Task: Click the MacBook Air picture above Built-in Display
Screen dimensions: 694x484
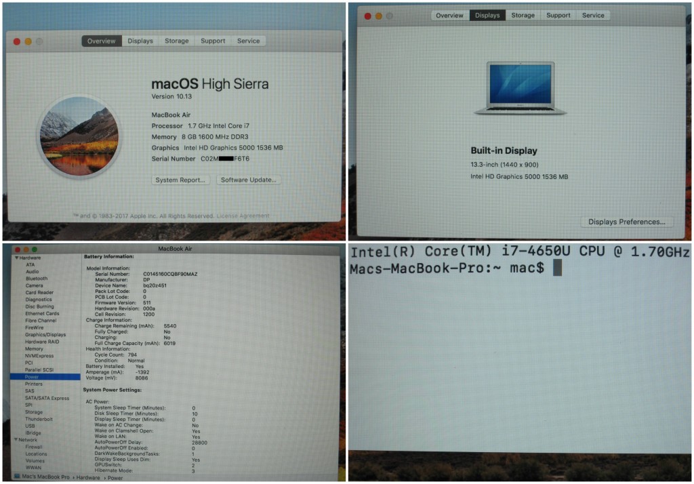Action: 520,87
